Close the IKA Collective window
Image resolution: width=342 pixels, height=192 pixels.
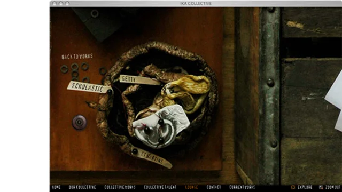(55, 4)
